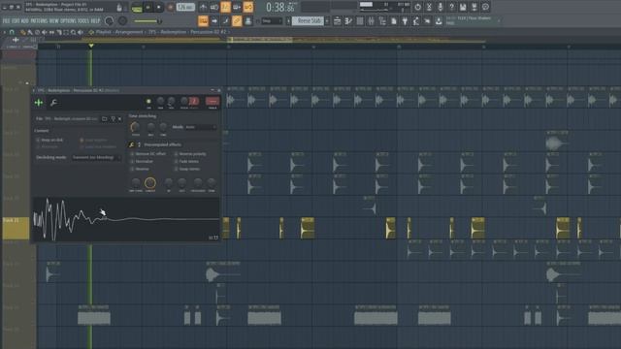Toggle the highlighted countdown icon
Viewport: 621px width, 349px height.
225,7
